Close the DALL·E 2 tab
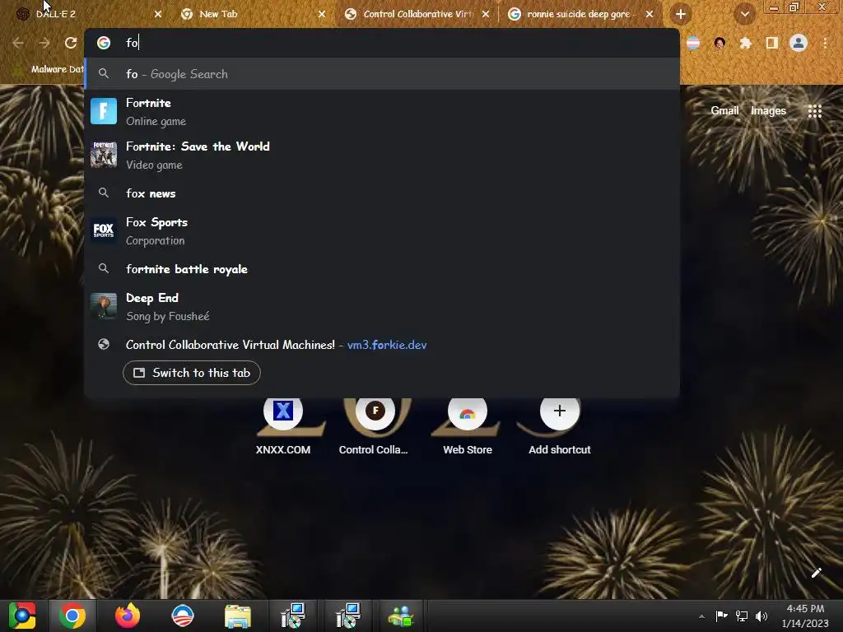The height and width of the screenshot is (632, 843). pos(157,14)
